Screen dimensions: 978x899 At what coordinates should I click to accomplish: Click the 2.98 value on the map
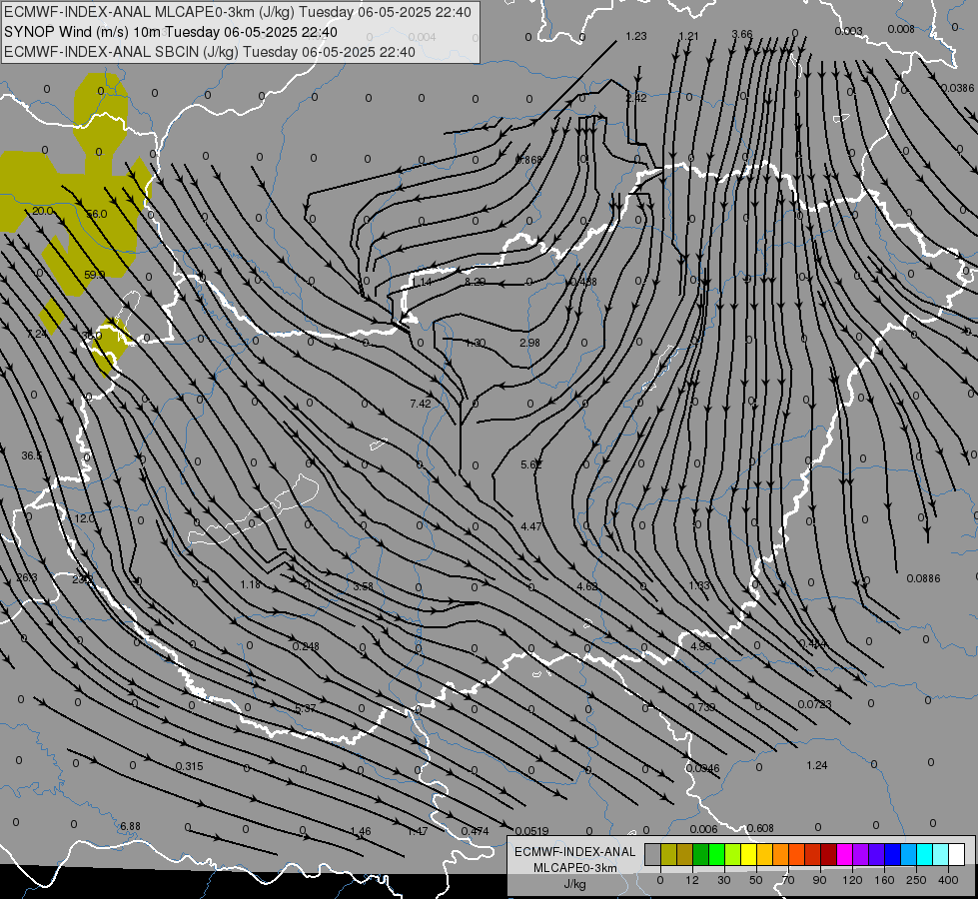(529, 343)
